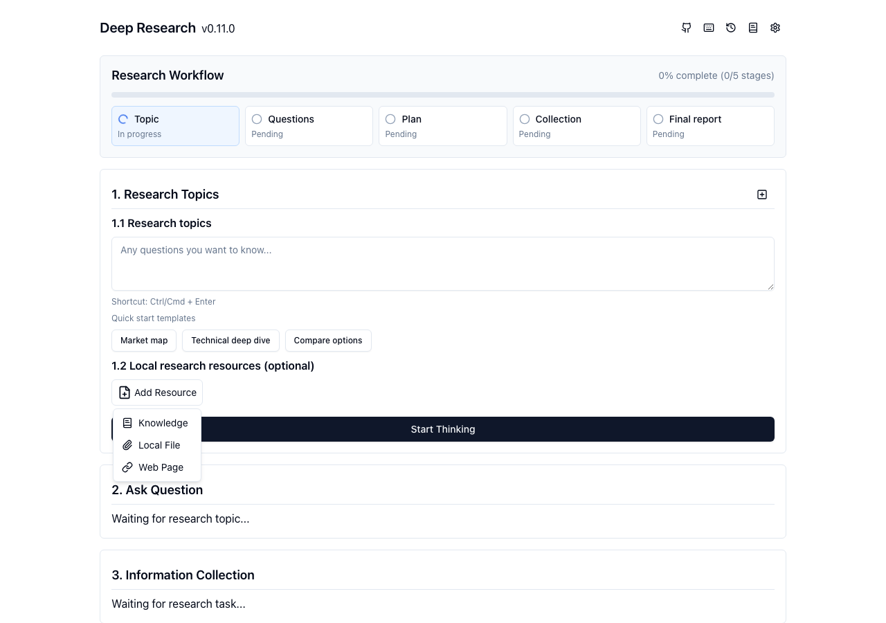Image resolution: width=886 pixels, height=623 pixels.
Task: Click the file-plus icon on Add Resource
Action: point(125,392)
